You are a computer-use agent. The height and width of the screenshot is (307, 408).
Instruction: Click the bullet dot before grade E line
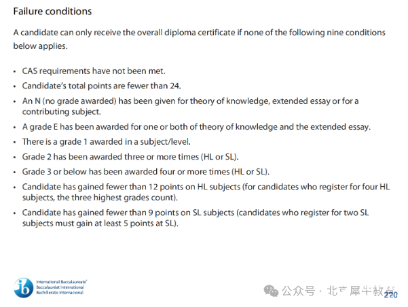click(15, 127)
